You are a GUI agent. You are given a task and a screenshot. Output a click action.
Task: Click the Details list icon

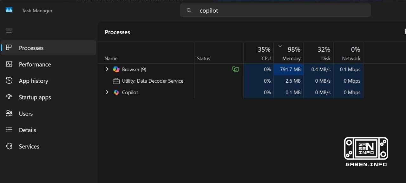(9, 130)
